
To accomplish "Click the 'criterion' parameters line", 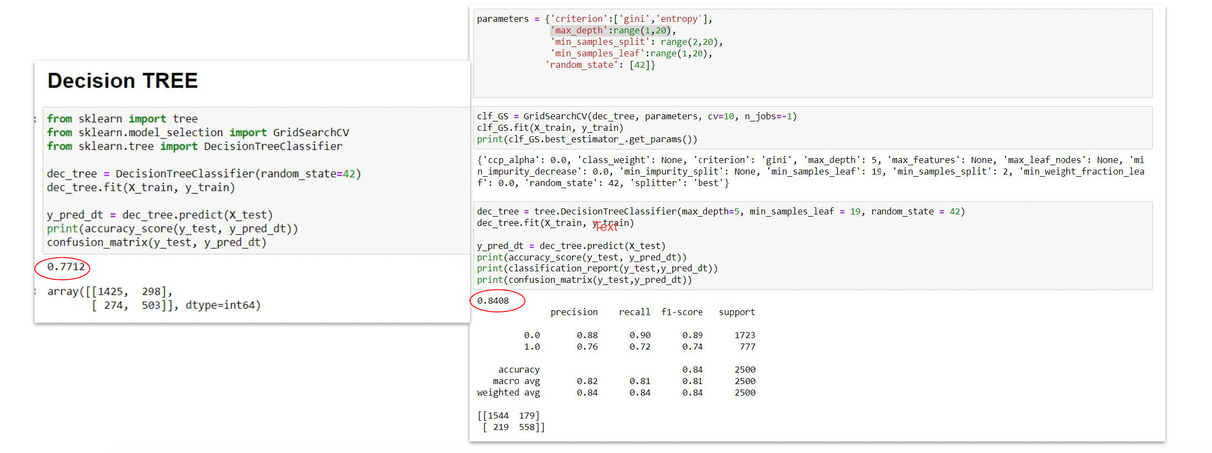I will pos(594,19).
